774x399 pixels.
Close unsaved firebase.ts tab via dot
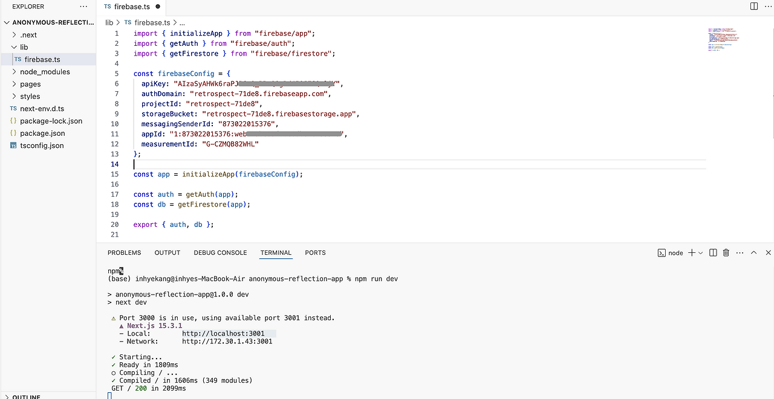click(158, 7)
